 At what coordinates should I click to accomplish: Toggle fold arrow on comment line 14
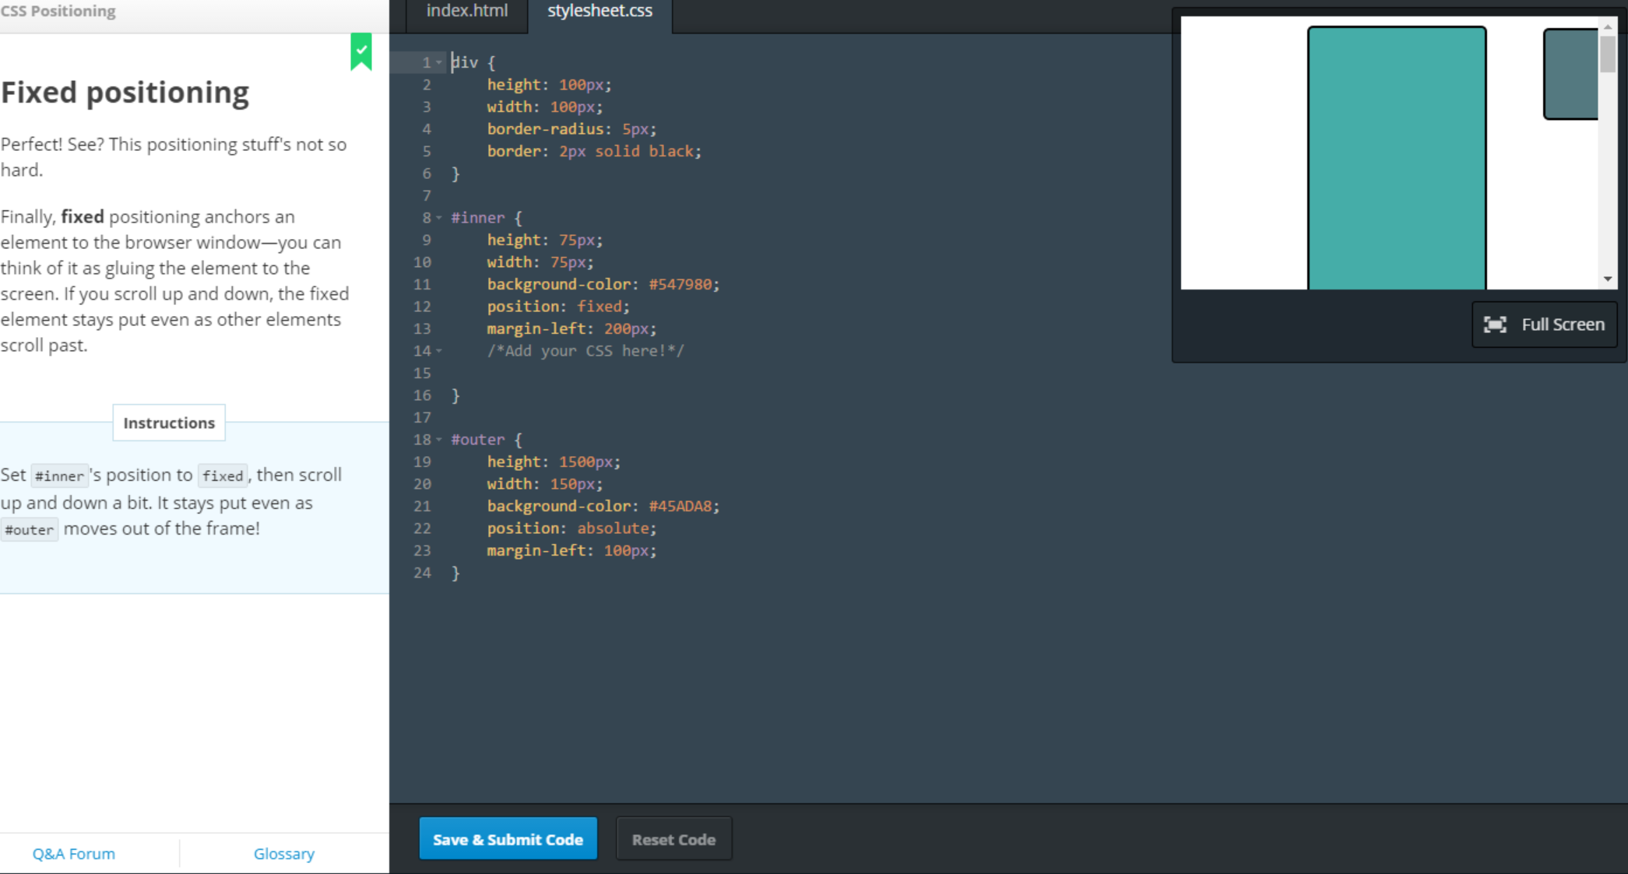pos(439,351)
